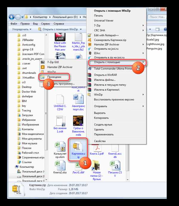
Task: Select the Без имени 1.odt document
Action: tap(60, 124)
